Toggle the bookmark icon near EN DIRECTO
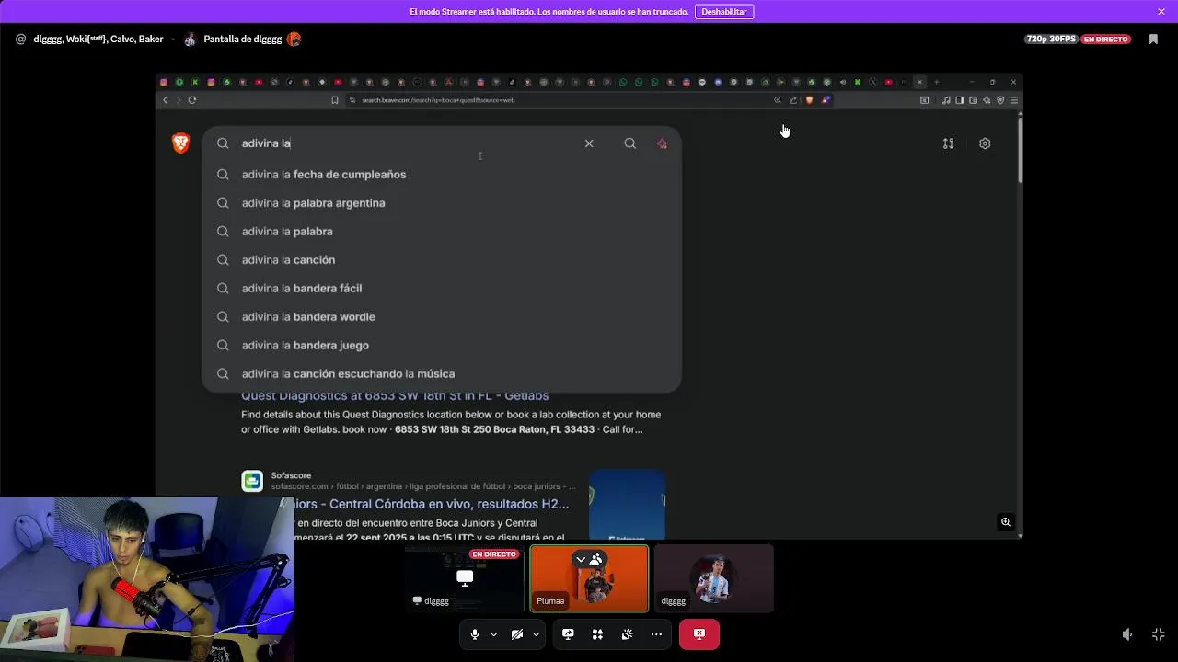1178x662 pixels. pyautogui.click(x=1153, y=40)
